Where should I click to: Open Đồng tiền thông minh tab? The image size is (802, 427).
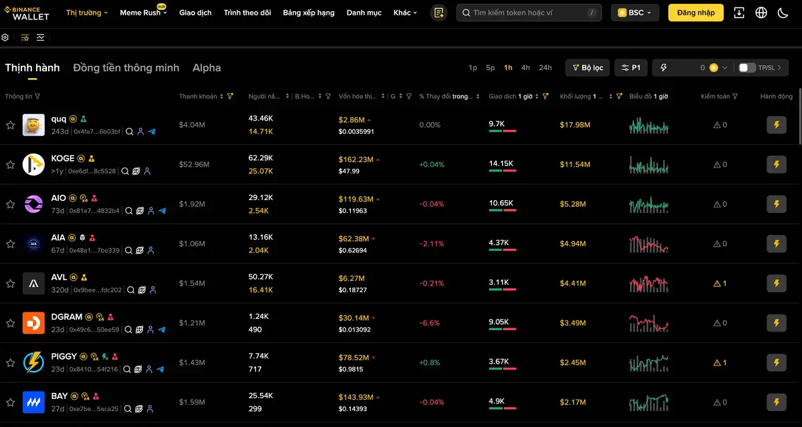pyautogui.click(x=126, y=68)
